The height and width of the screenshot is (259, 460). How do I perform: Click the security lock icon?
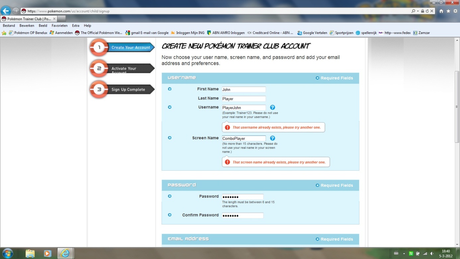click(x=422, y=11)
